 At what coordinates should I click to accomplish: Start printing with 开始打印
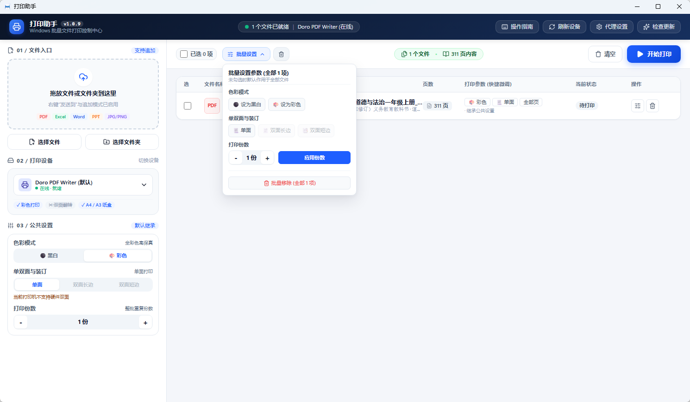click(x=654, y=54)
